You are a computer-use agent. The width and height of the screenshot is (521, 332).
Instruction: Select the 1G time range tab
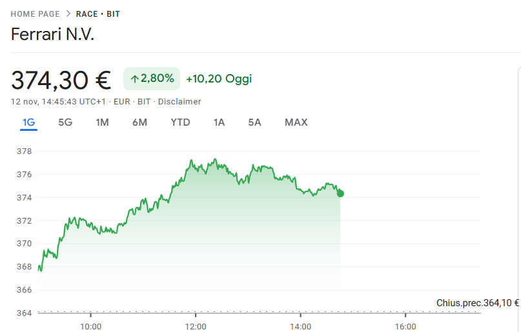(28, 122)
